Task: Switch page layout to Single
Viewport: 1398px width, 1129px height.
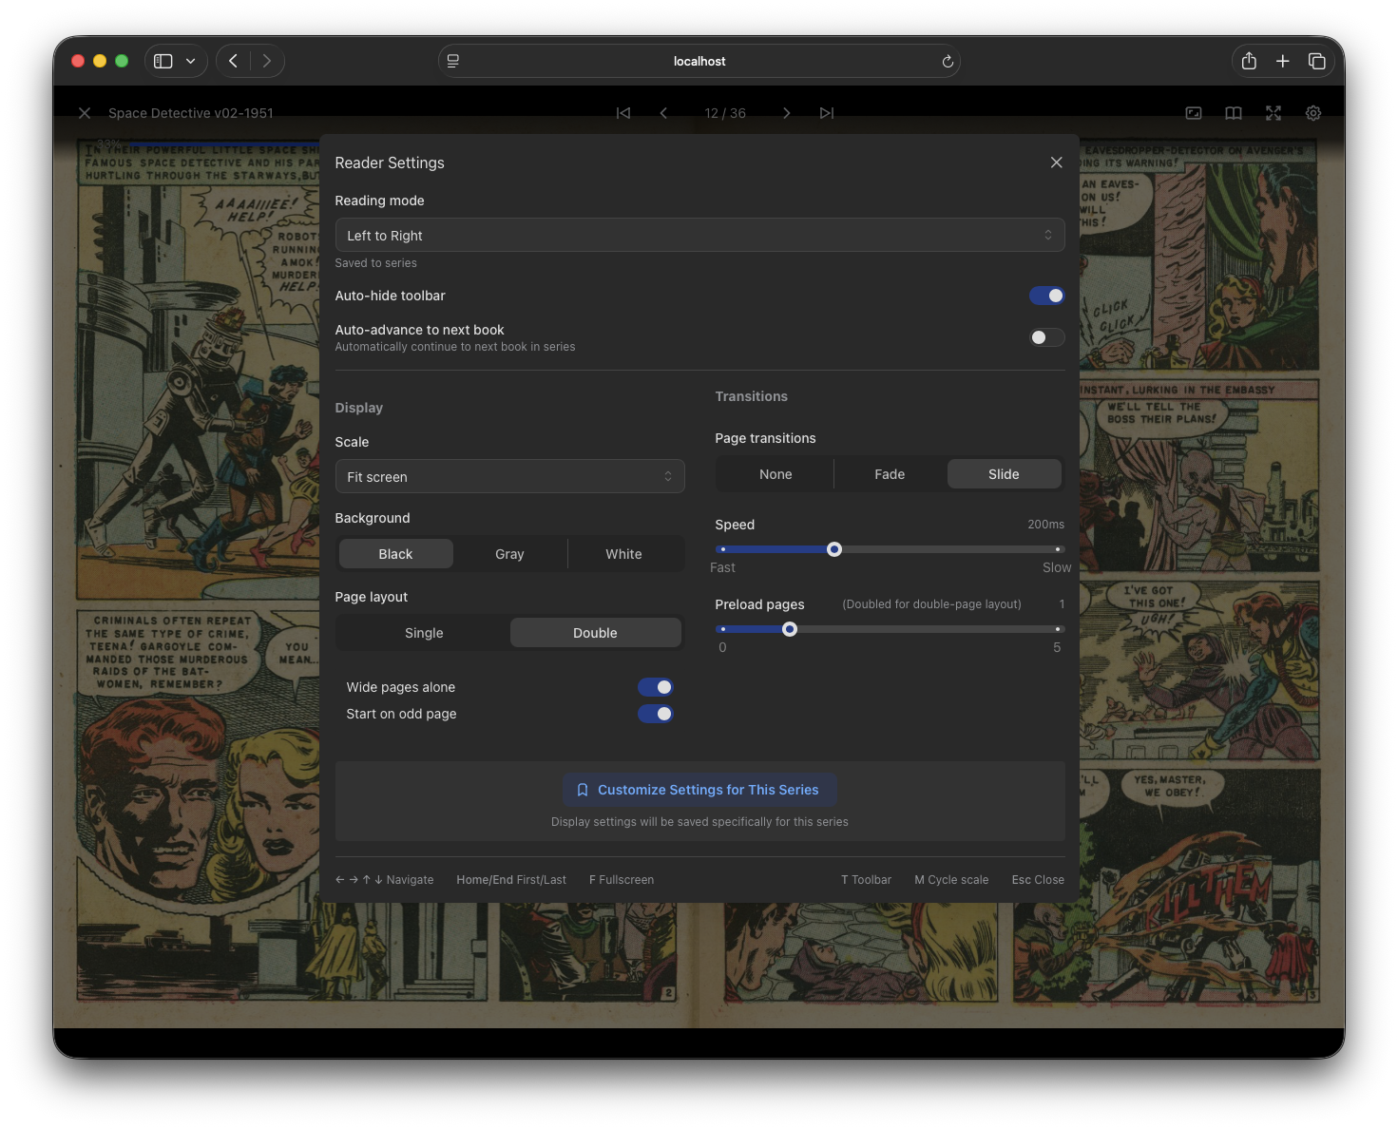Action: (x=424, y=632)
